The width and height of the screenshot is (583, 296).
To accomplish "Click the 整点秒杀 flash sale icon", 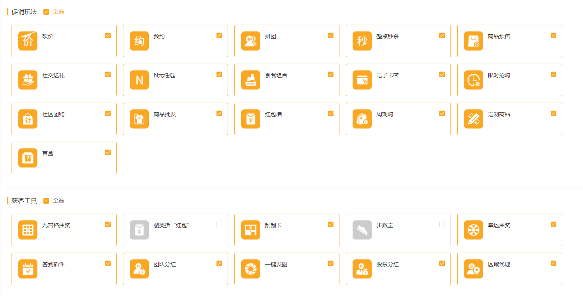I will click(362, 41).
